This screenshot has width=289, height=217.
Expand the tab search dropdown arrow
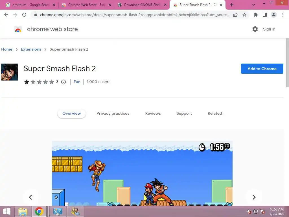click(x=254, y=5)
